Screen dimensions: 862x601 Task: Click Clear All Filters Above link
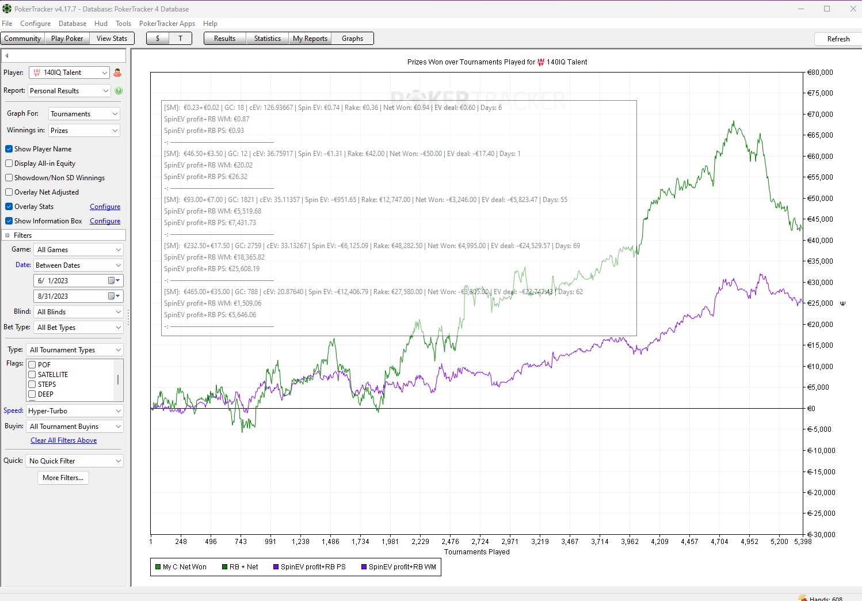click(x=64, y=440)
